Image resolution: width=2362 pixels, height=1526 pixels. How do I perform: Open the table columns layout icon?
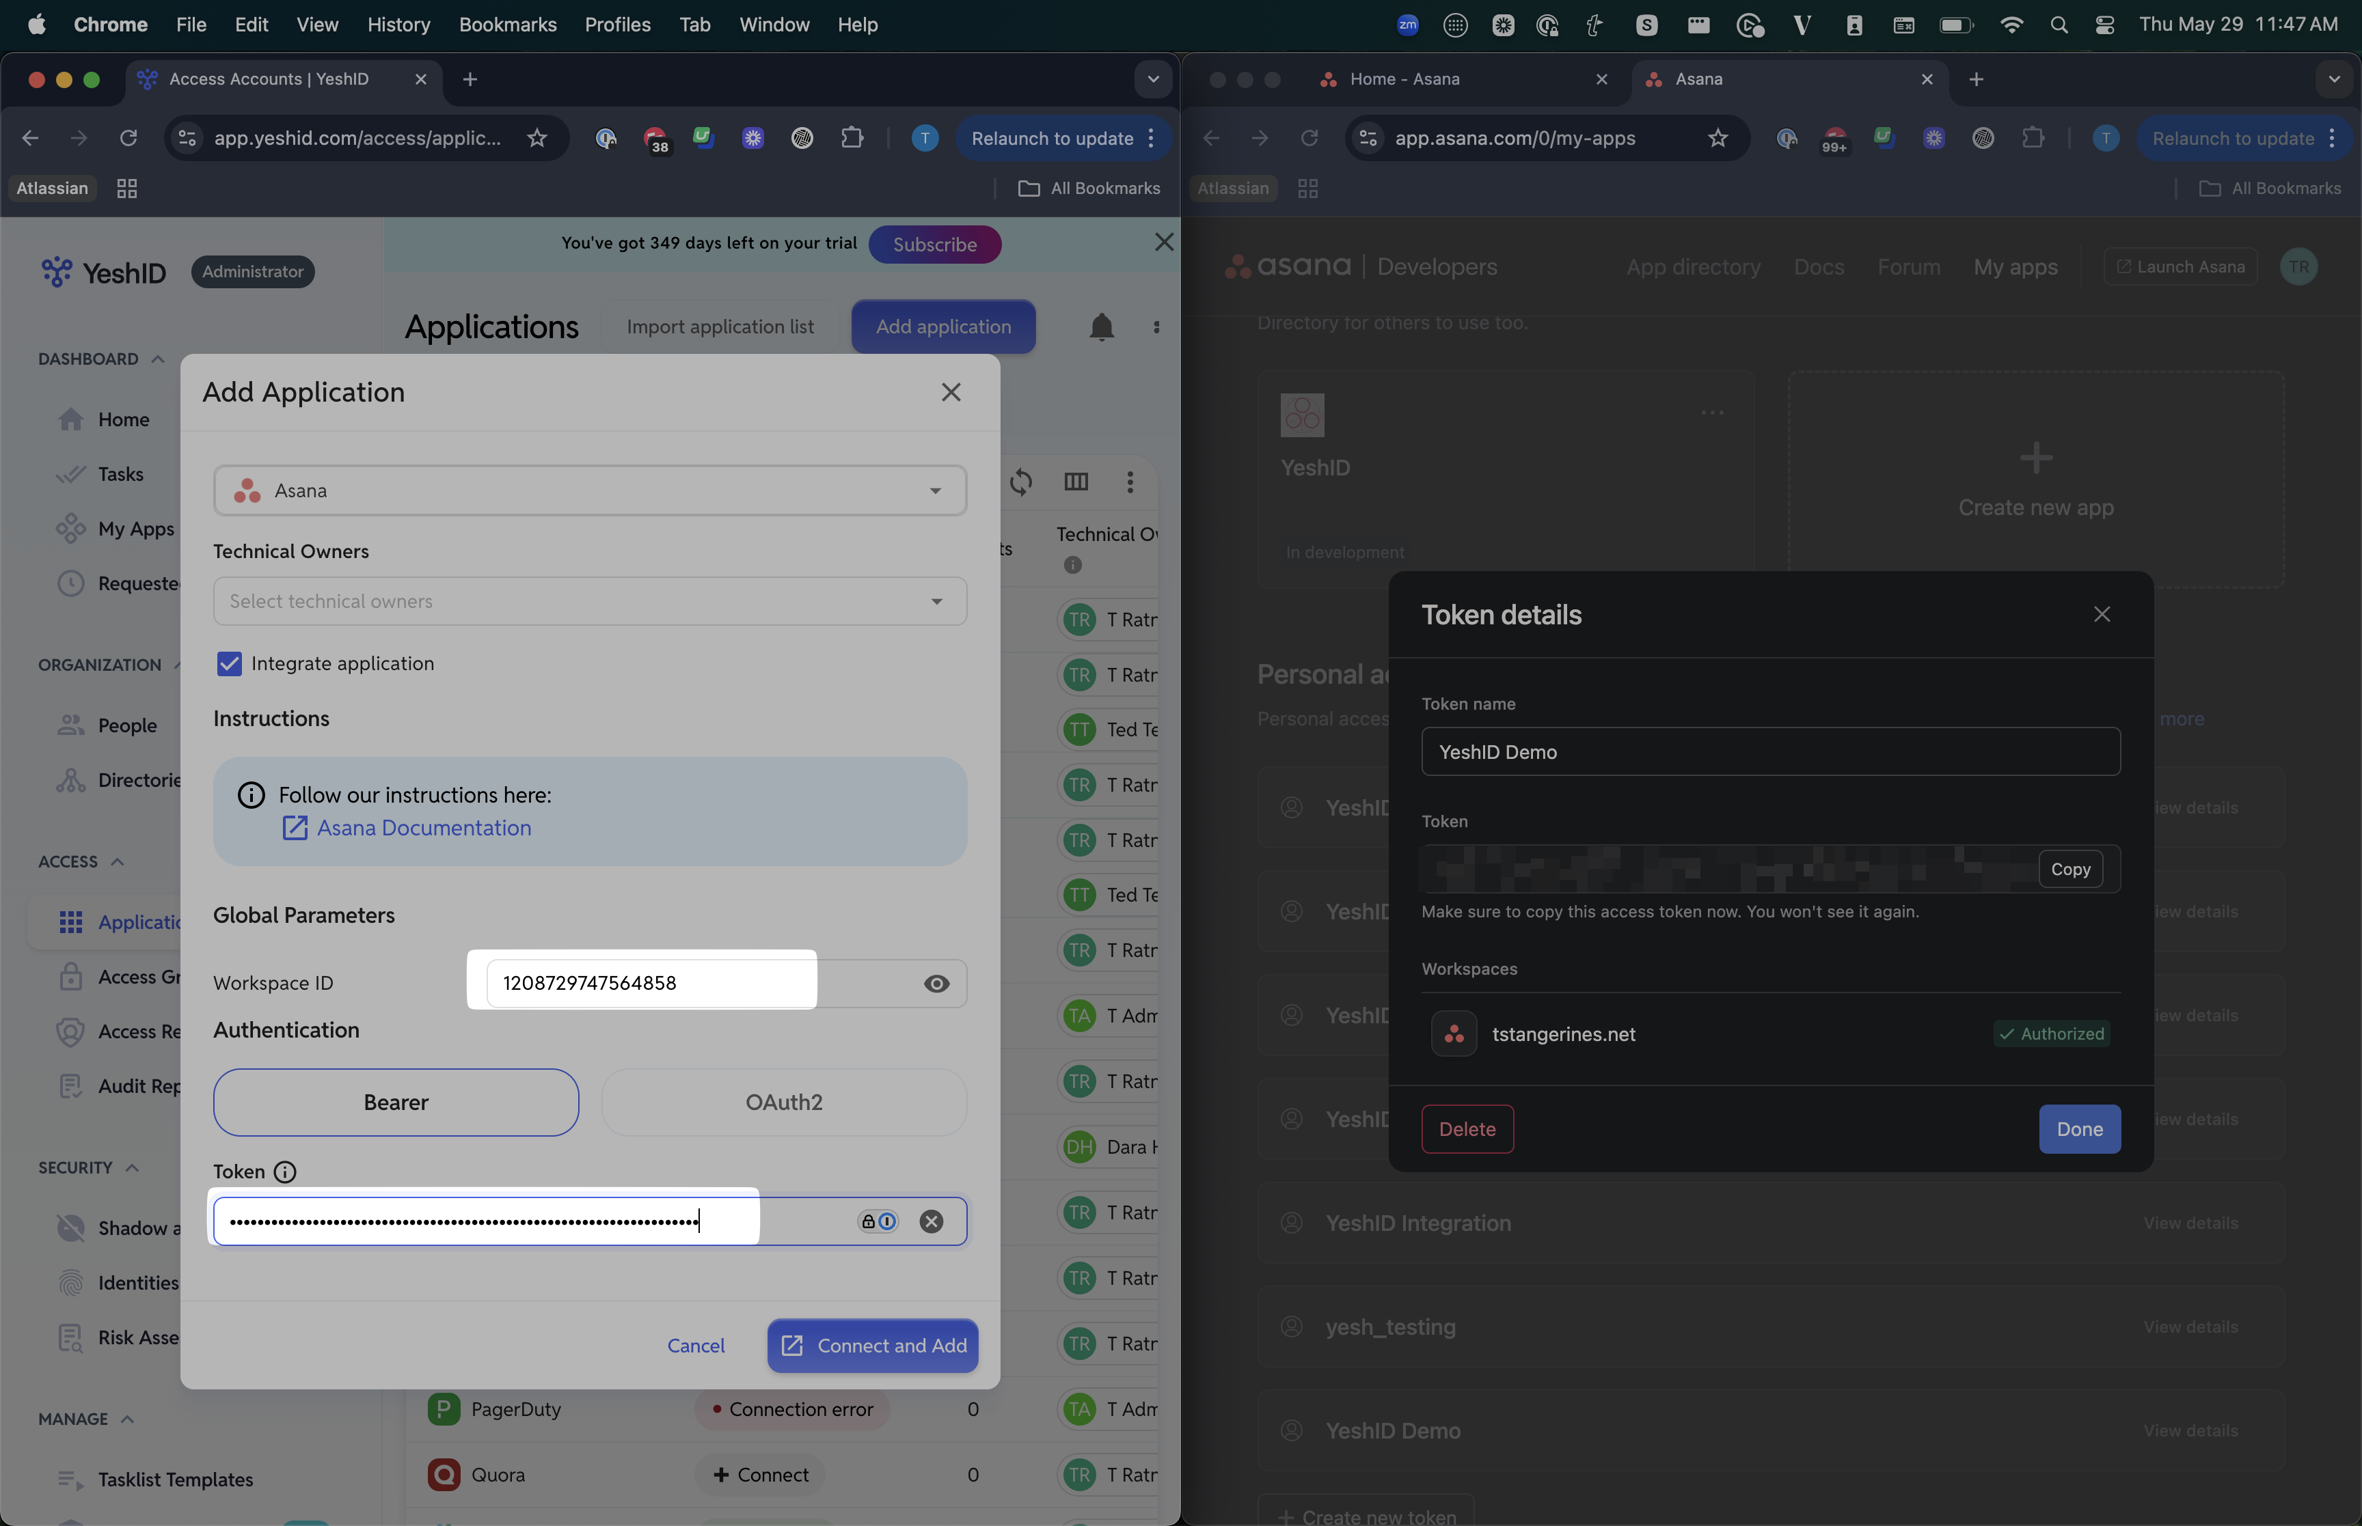pos(1076,482)
